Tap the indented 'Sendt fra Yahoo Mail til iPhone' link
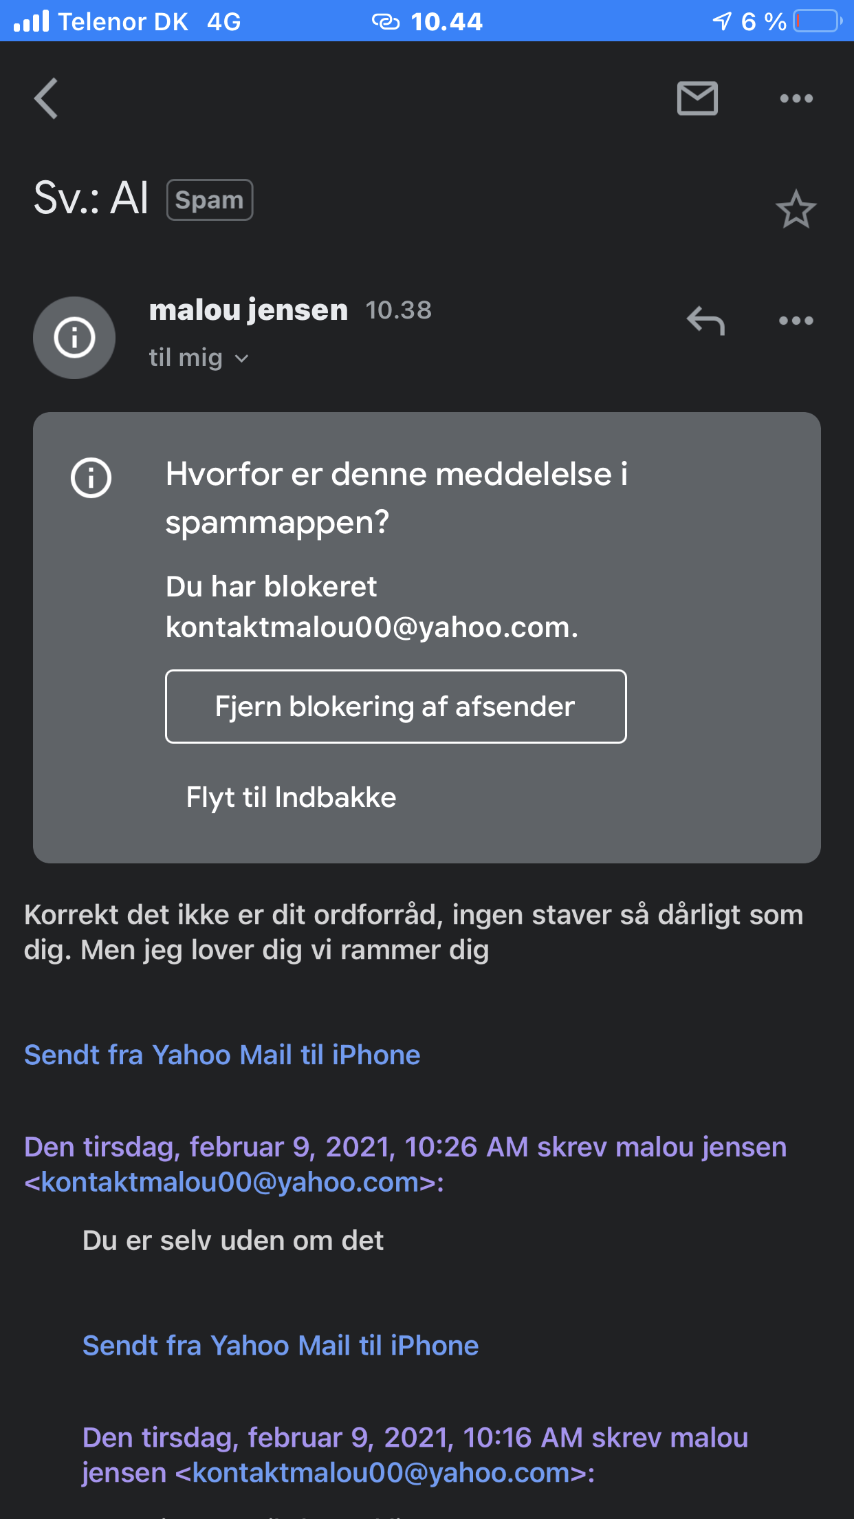 pos(281,1346)
